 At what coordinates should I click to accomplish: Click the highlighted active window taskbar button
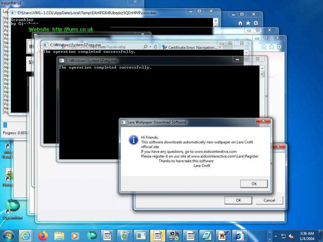pos(158,236)
